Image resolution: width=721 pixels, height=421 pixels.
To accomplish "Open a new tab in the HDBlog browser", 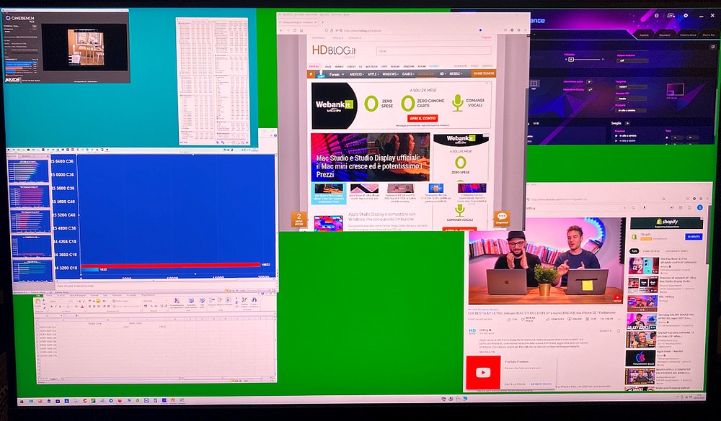I will (322, 22).
